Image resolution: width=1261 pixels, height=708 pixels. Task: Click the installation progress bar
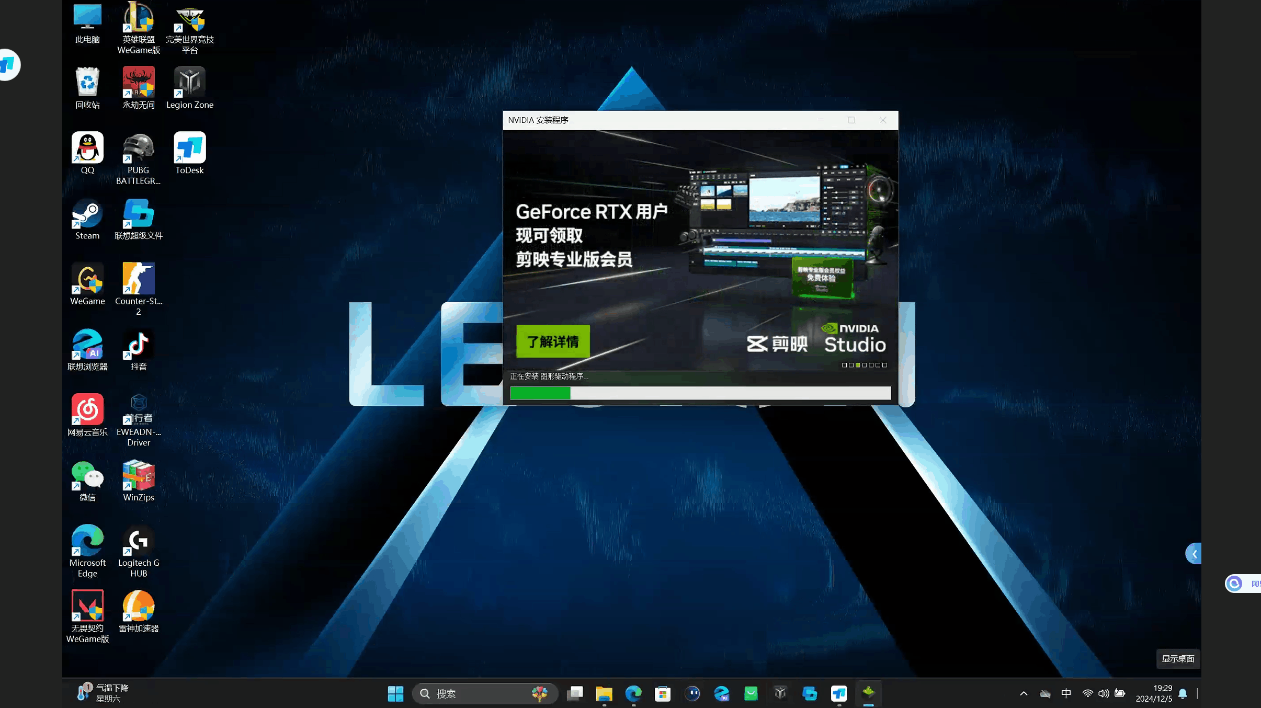tap(700, 393)
